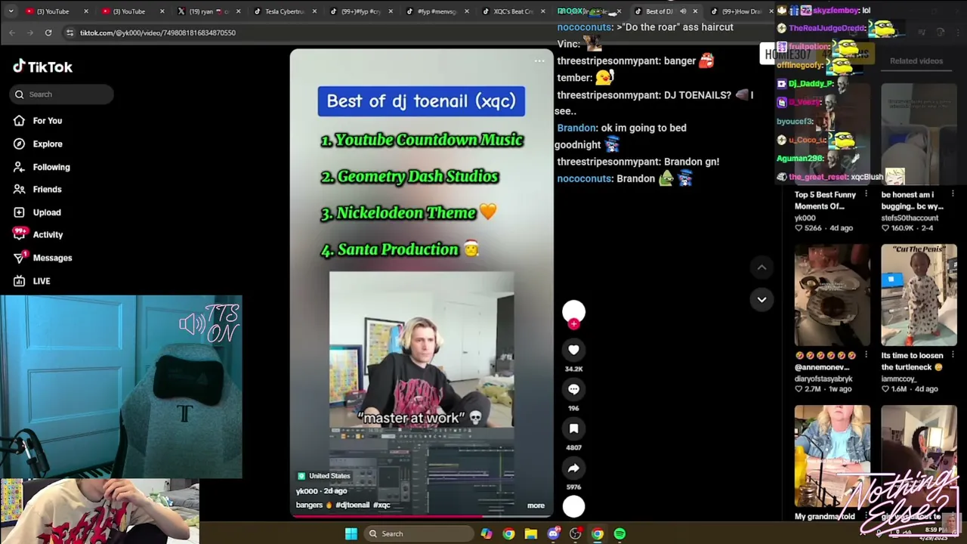This screenshot has width=967, height=544.
Task: Open the sound disc below the share count
Action: pos(573,506)
